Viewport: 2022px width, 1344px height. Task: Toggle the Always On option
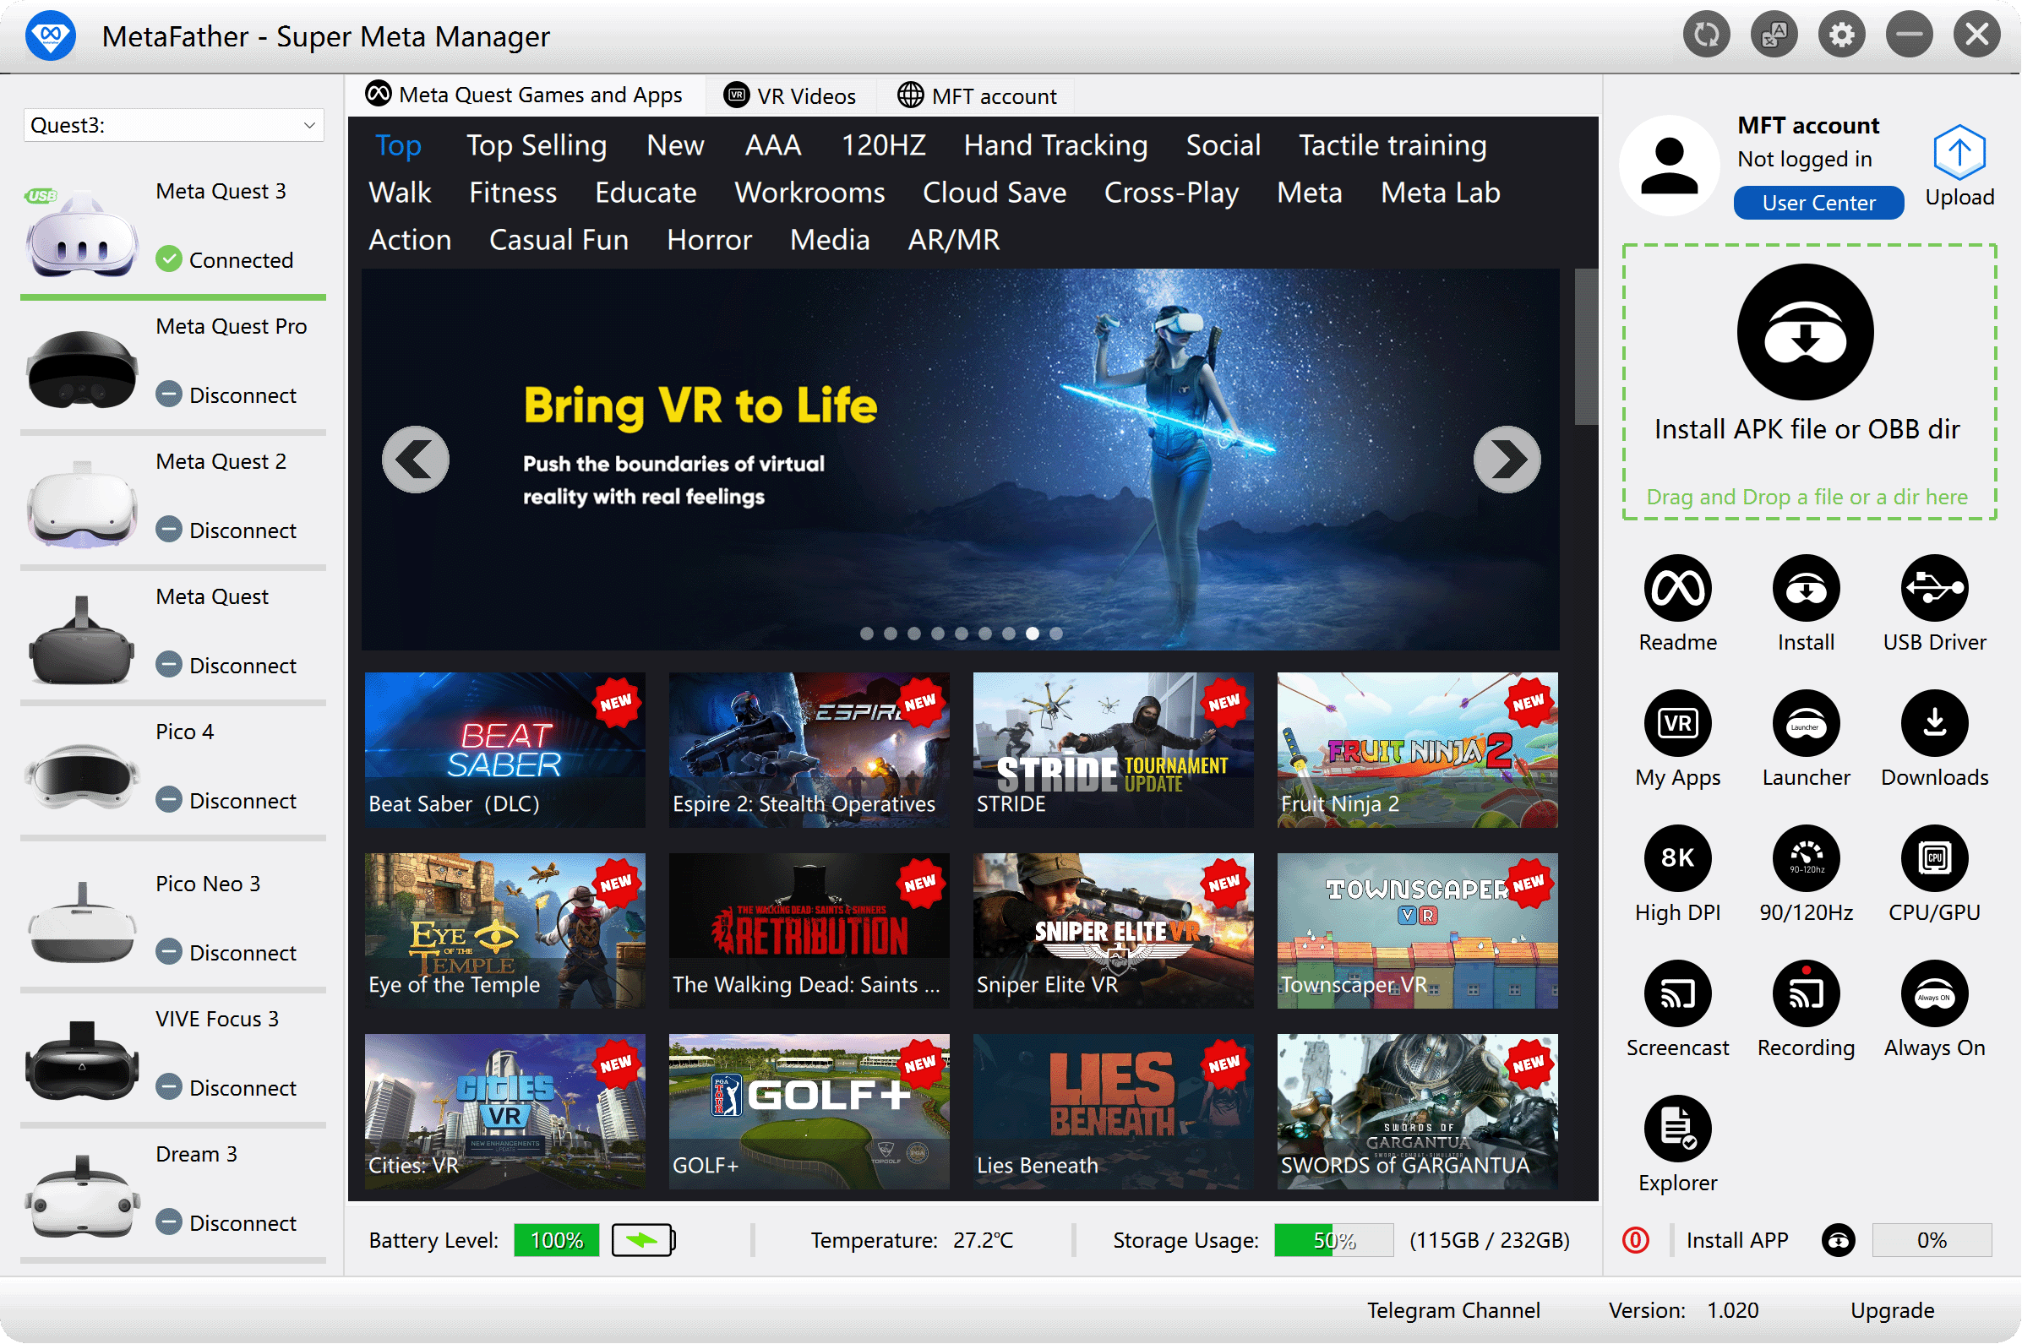coord(1934,994)
